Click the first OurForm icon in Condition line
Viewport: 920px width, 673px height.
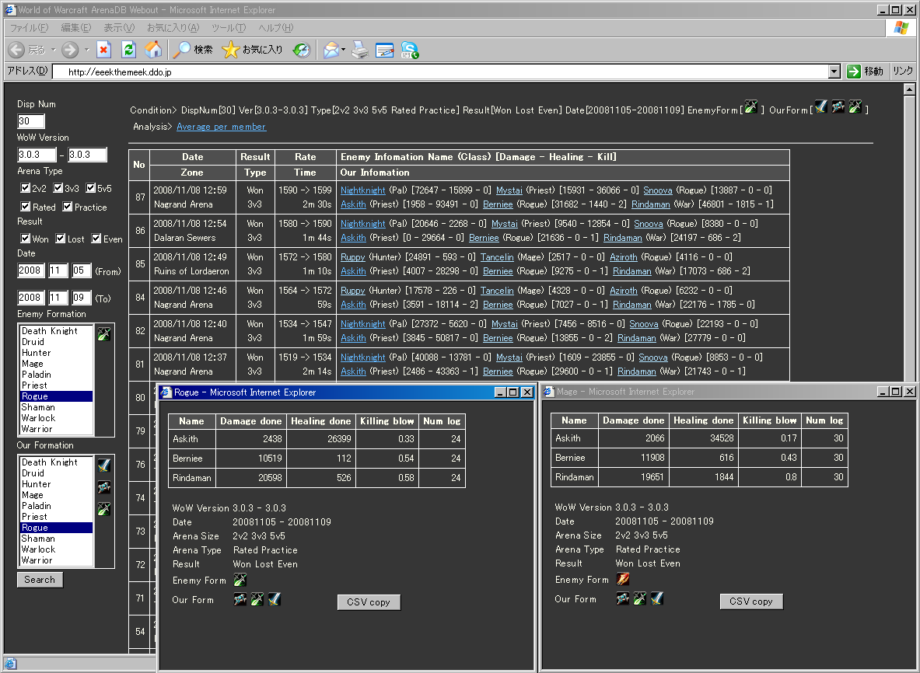coord(821,106)
